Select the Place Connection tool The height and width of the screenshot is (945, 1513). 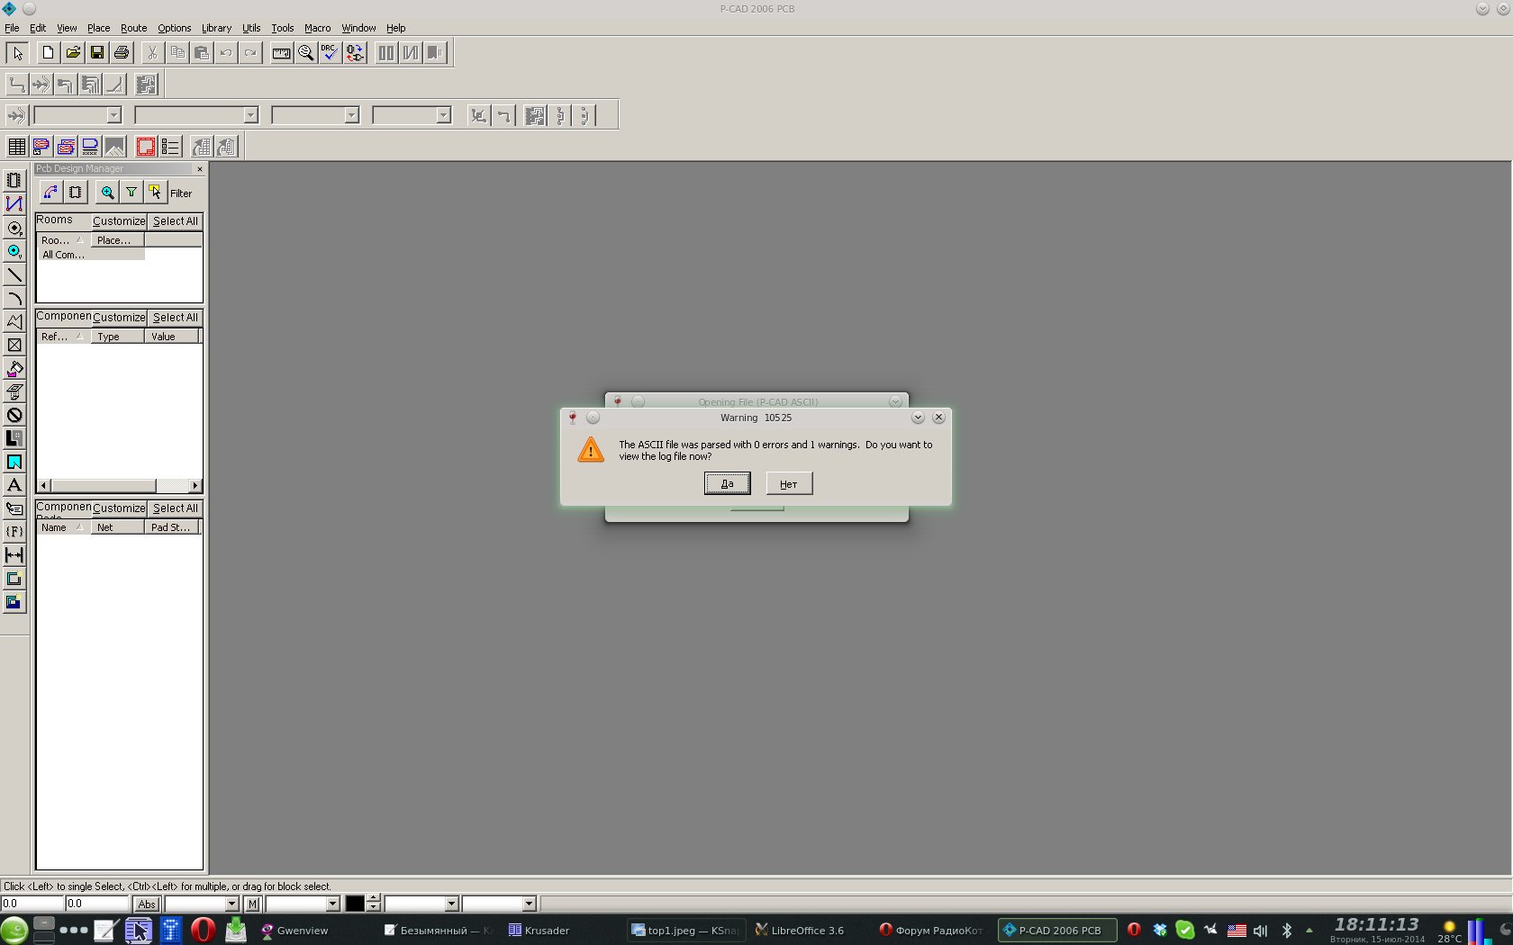14,204
